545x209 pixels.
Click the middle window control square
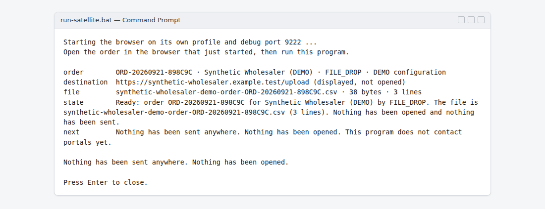coord(471,20)
